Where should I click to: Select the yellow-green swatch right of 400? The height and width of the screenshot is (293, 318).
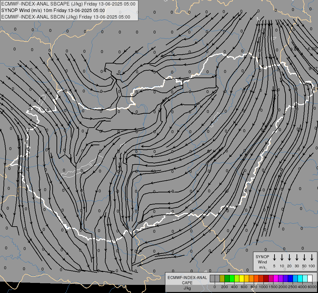(237, 278)
